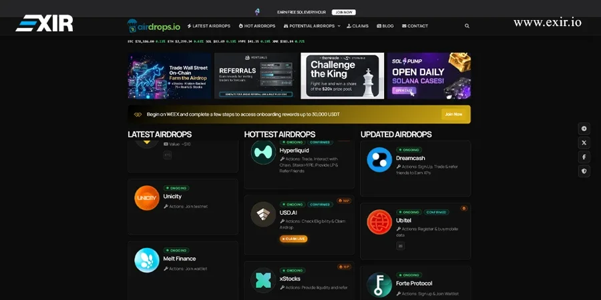Open the Melt Finance title link

(x=180, y=259)
